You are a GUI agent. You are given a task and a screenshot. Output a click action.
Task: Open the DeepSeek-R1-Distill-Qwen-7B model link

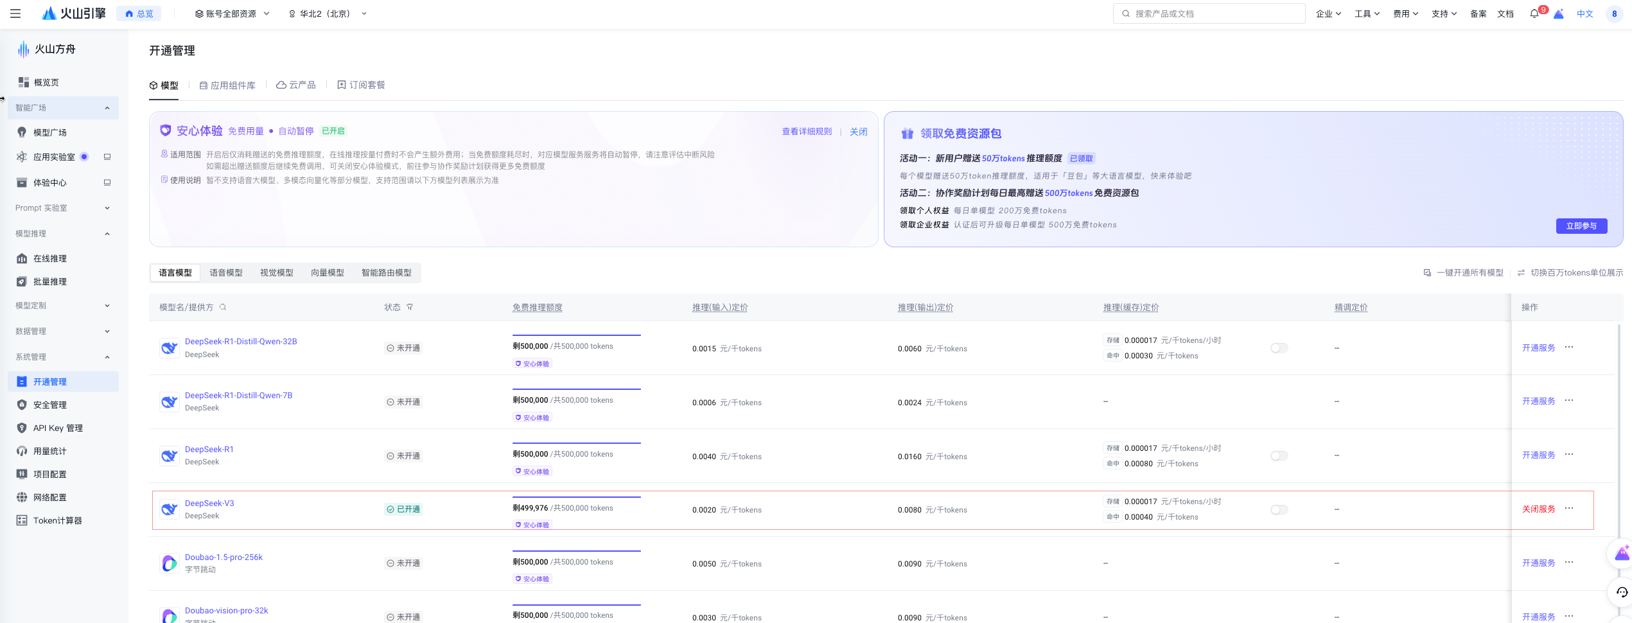tap(239, 395)
